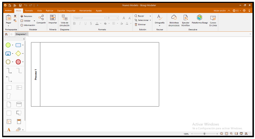Expand the Ortografía dropdown arrow

click(x=160, y=26)
